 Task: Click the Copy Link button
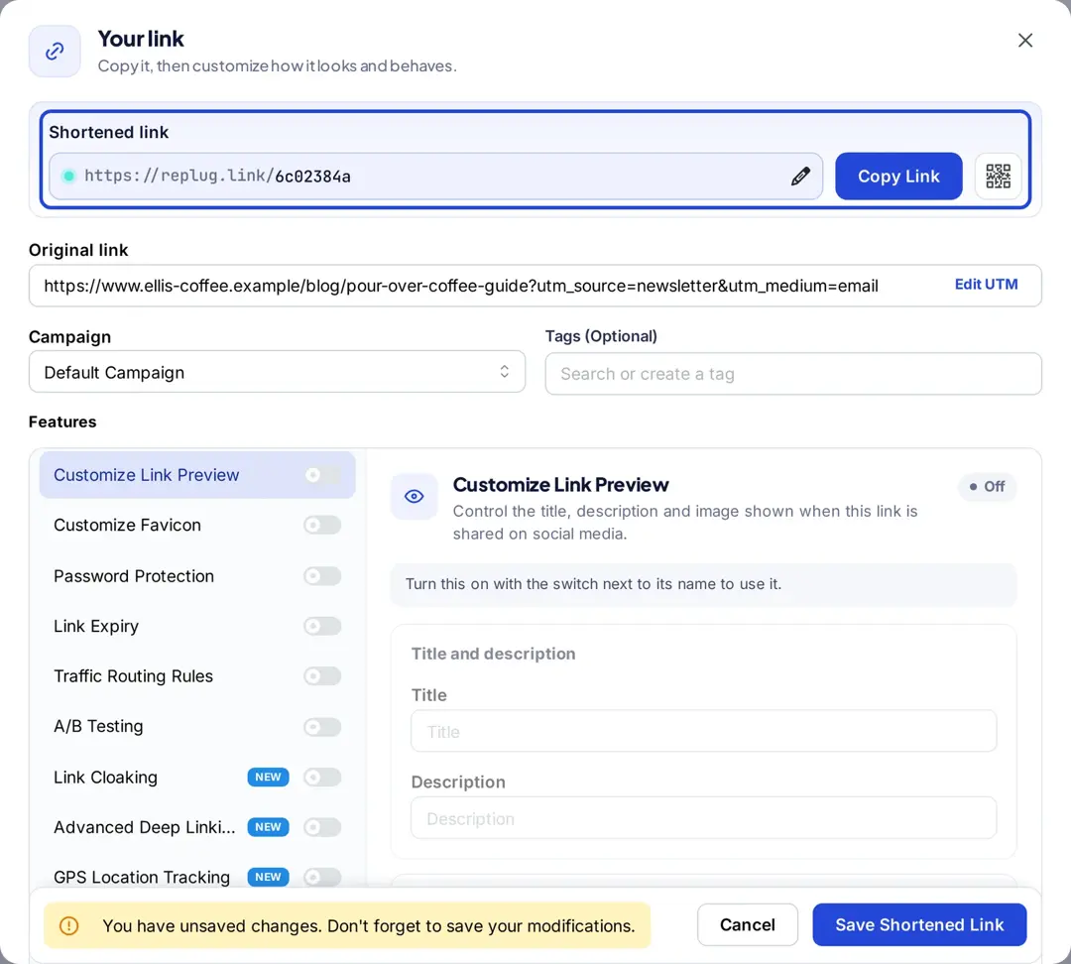coord(898,177)
